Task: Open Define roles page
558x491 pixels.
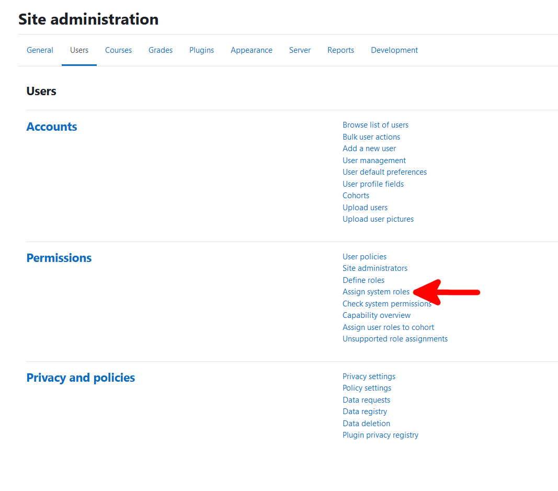Action: coord(363,280)
